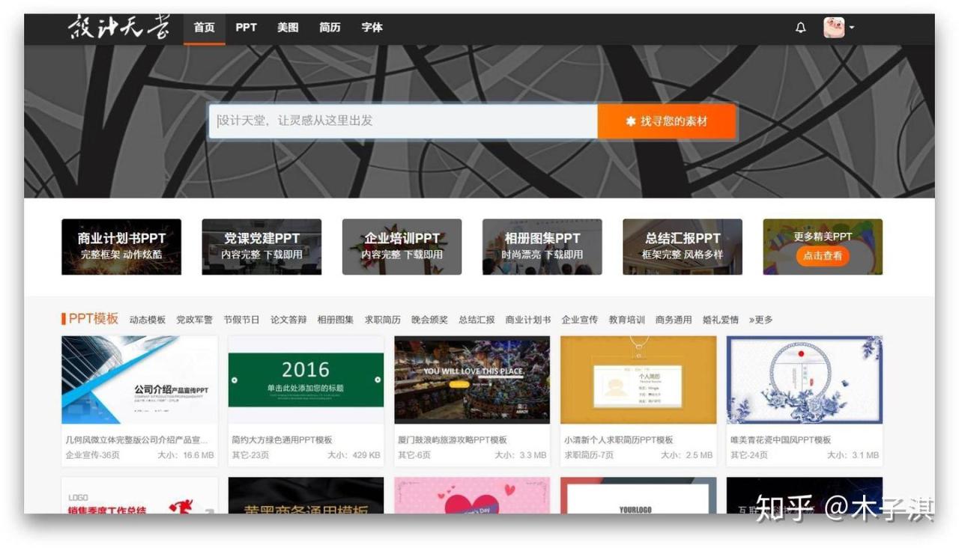Open the blue porcelain 中国风 thumbnail

[805, 380]
